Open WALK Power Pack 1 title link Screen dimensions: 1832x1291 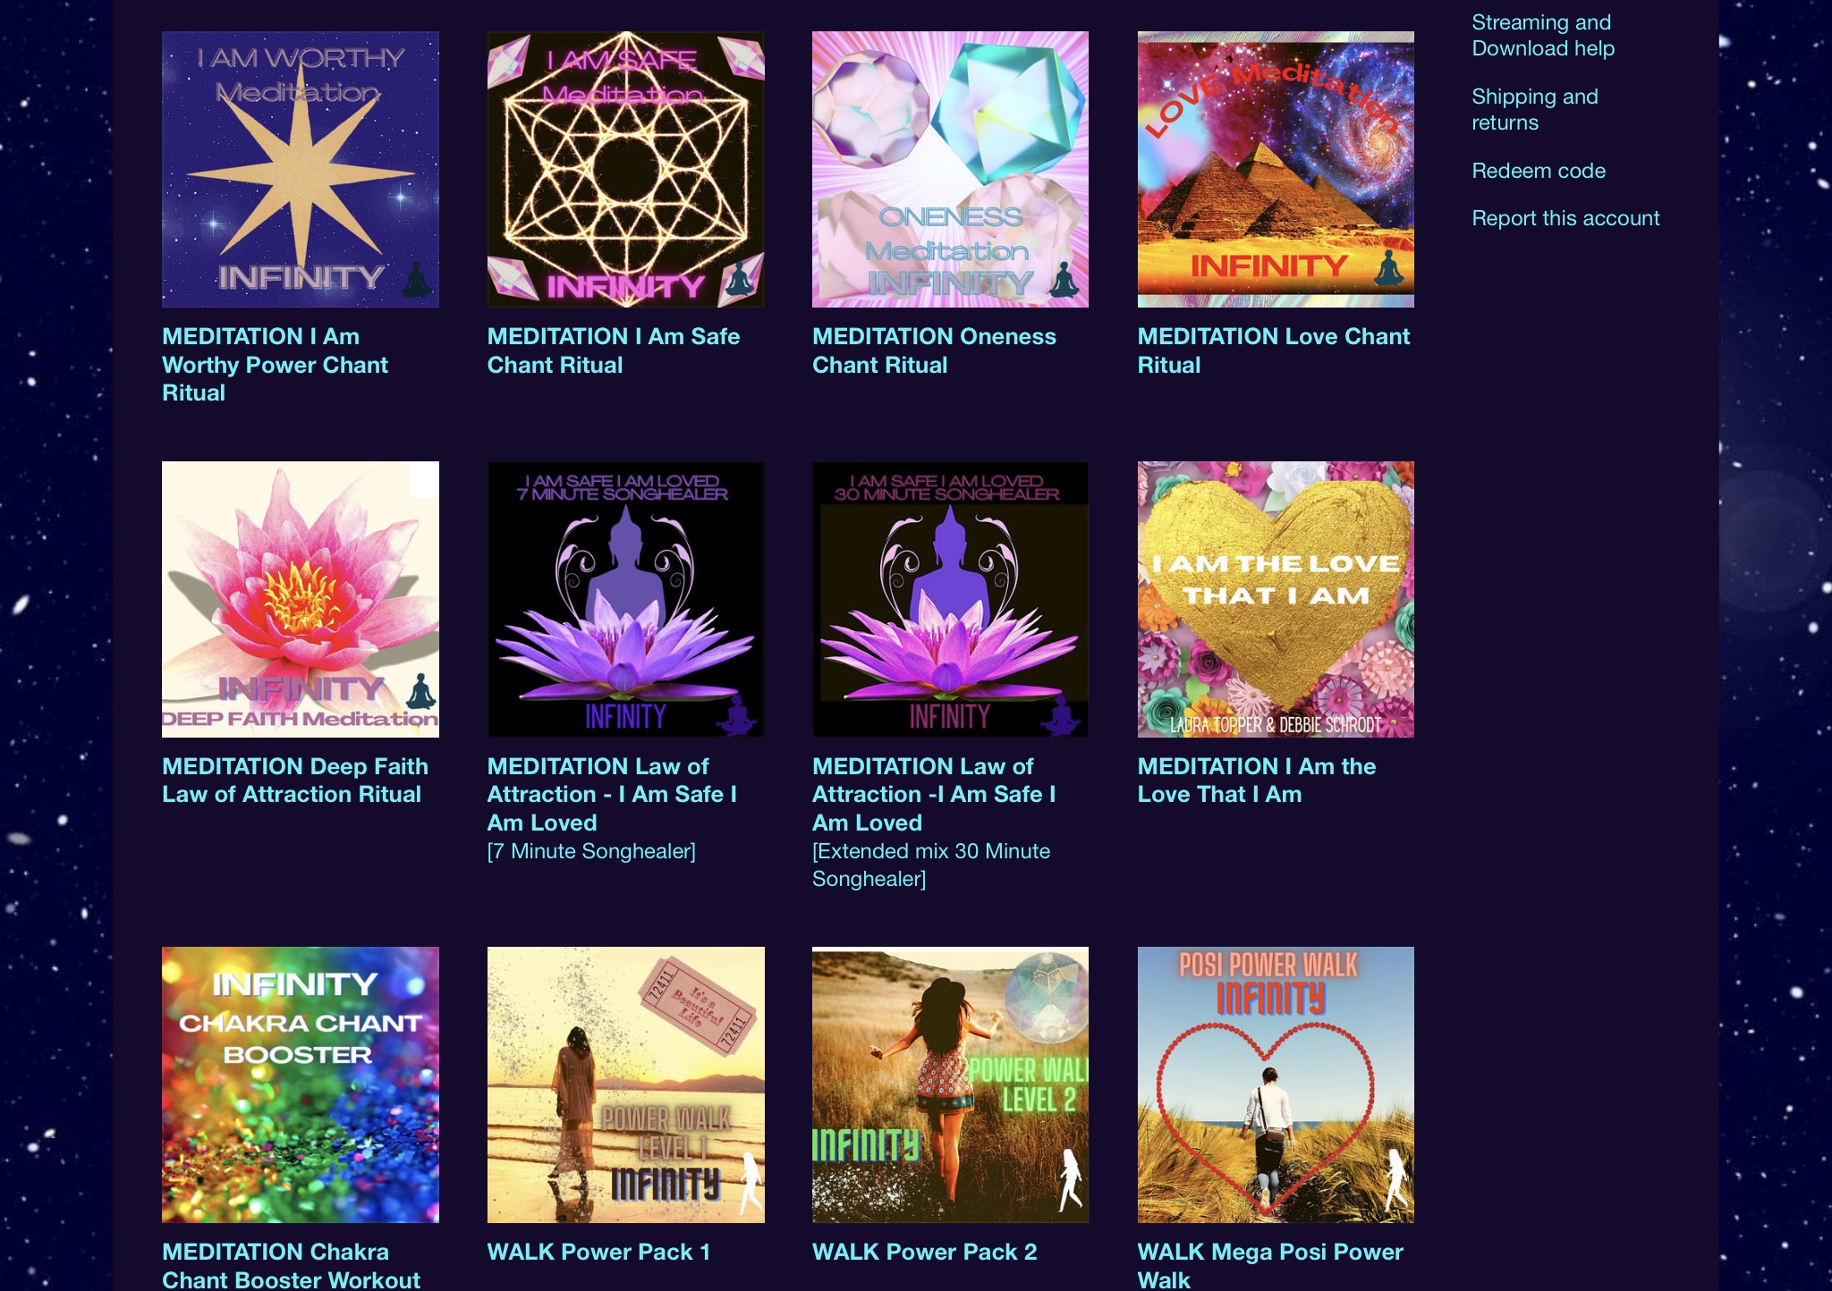[598, 1252]
